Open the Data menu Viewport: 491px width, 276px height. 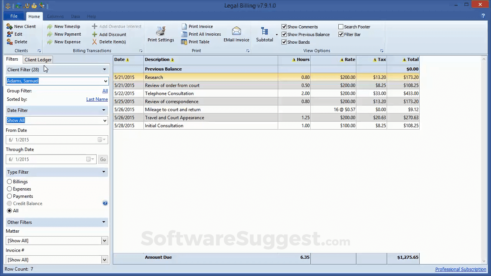75,16
